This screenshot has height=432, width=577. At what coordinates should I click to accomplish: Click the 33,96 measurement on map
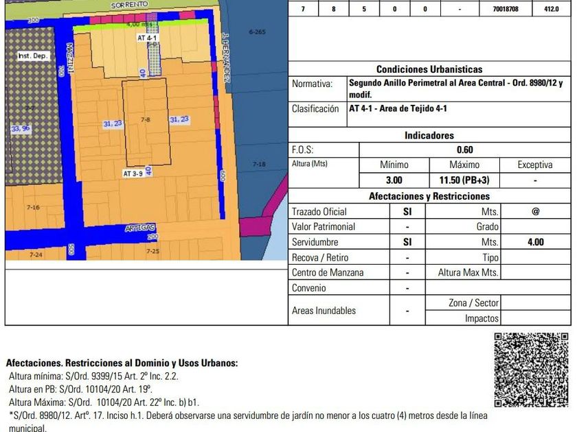click(21, 129)
